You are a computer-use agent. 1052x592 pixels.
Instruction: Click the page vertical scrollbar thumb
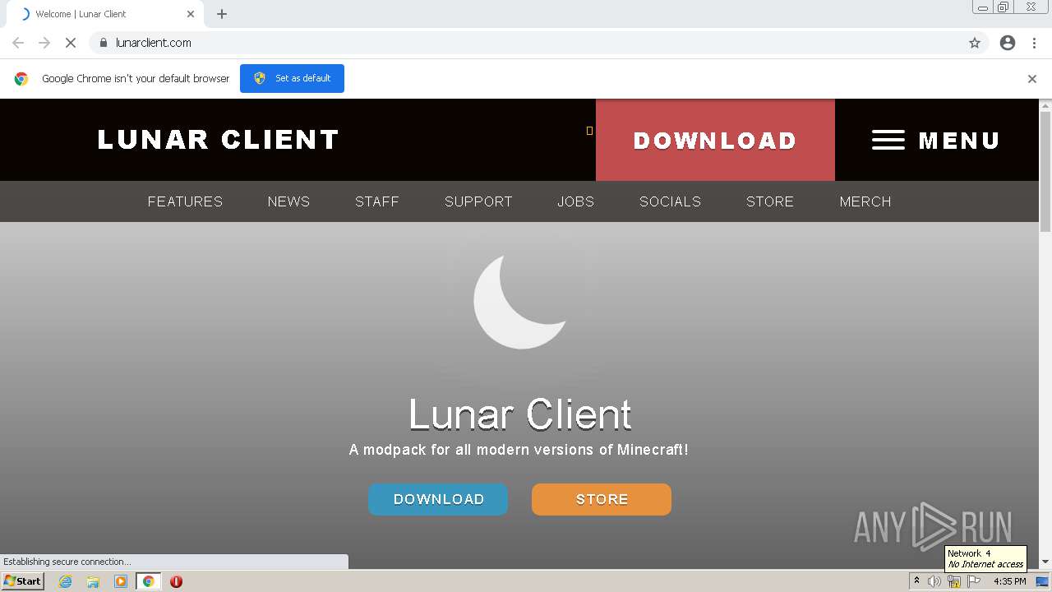[x=1045, y=171]
